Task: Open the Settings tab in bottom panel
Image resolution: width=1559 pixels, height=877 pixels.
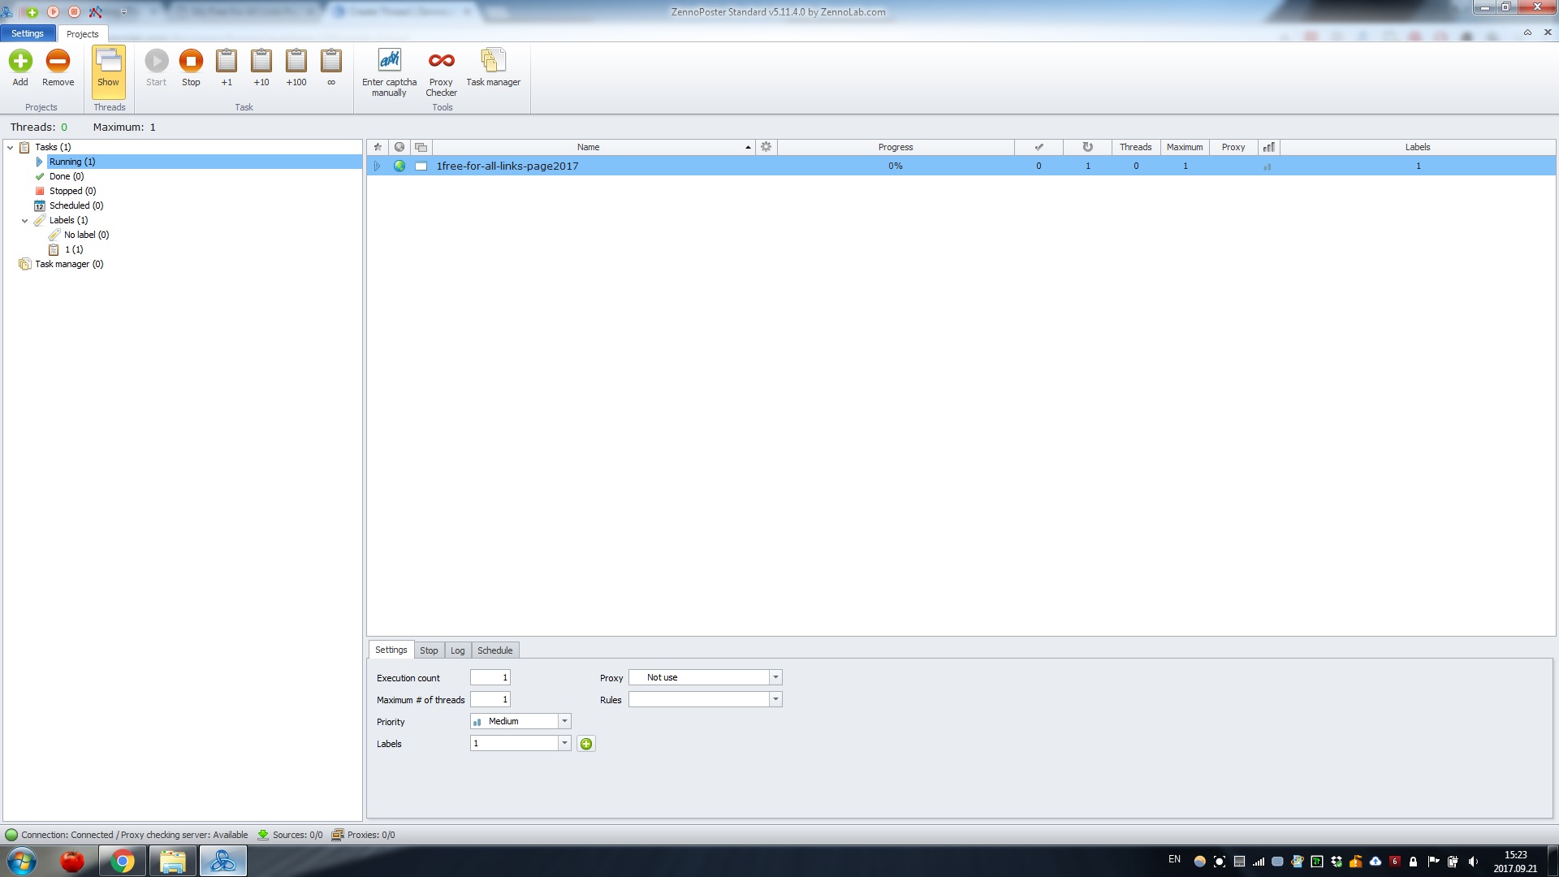Action: pyautogui.click(x=391, y=650)
